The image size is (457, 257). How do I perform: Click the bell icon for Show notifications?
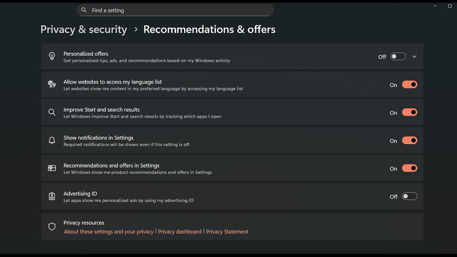[x=52, y=140]
